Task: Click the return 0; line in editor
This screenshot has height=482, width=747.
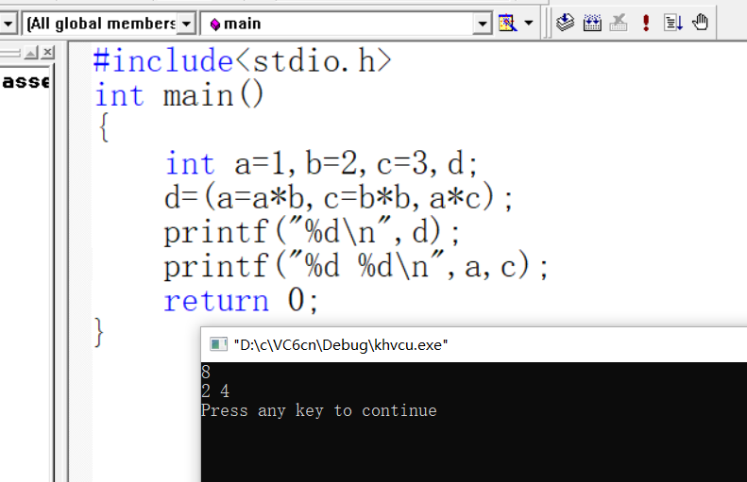Action: coord(241,301)
